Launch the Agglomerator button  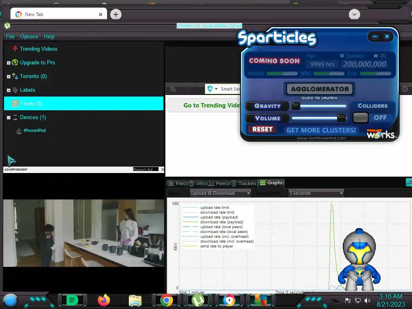[x=319, y=89]
